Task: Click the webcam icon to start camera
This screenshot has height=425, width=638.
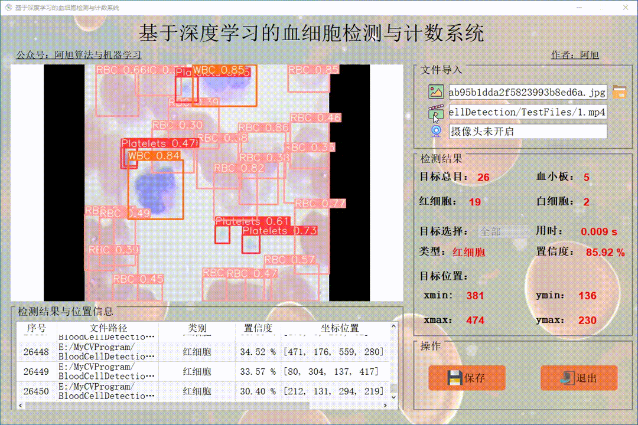Action: click(435, 131)
